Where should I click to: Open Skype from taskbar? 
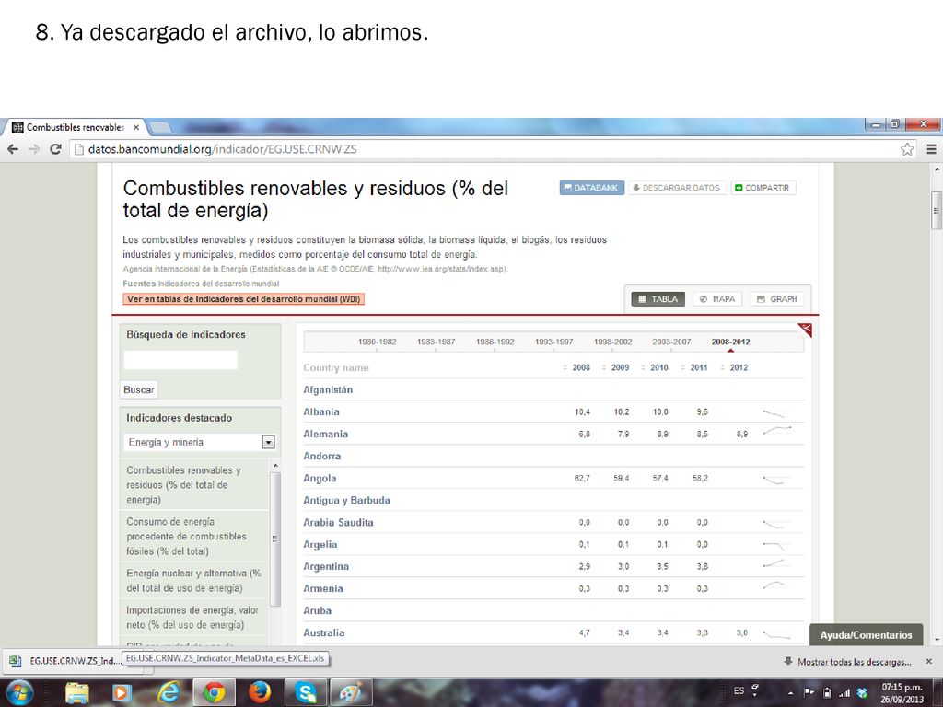pyautogui.click(x=306, y=693)
